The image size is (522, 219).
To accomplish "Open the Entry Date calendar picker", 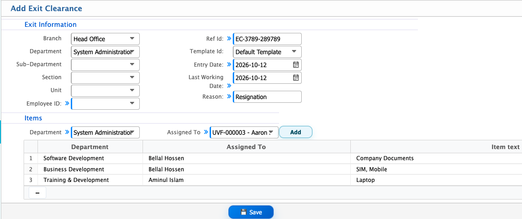I will pyautogui.click(x=296, y=65).
